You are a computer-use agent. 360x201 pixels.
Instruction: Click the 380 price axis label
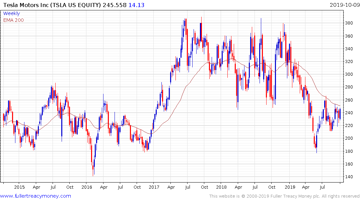[349, 23]
